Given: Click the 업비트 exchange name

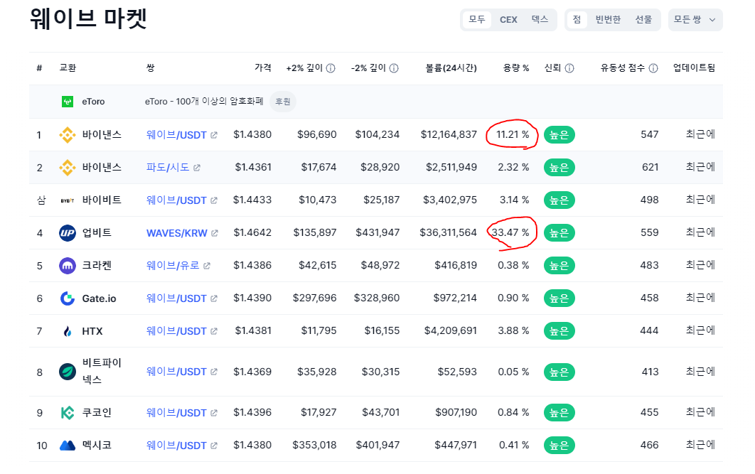Looking at the screenshot, I should [x=97, y=233].
